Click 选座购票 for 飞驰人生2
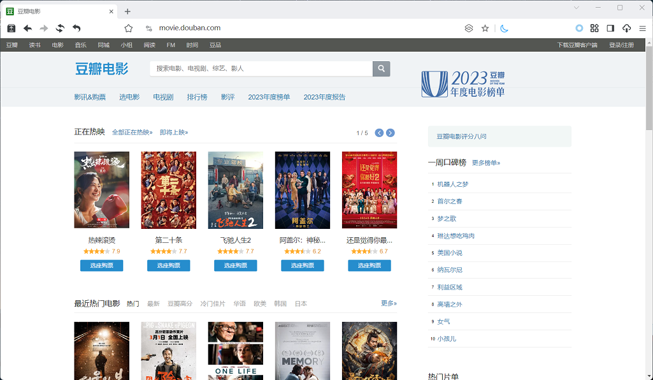653x380 pixels. [236, 265]
